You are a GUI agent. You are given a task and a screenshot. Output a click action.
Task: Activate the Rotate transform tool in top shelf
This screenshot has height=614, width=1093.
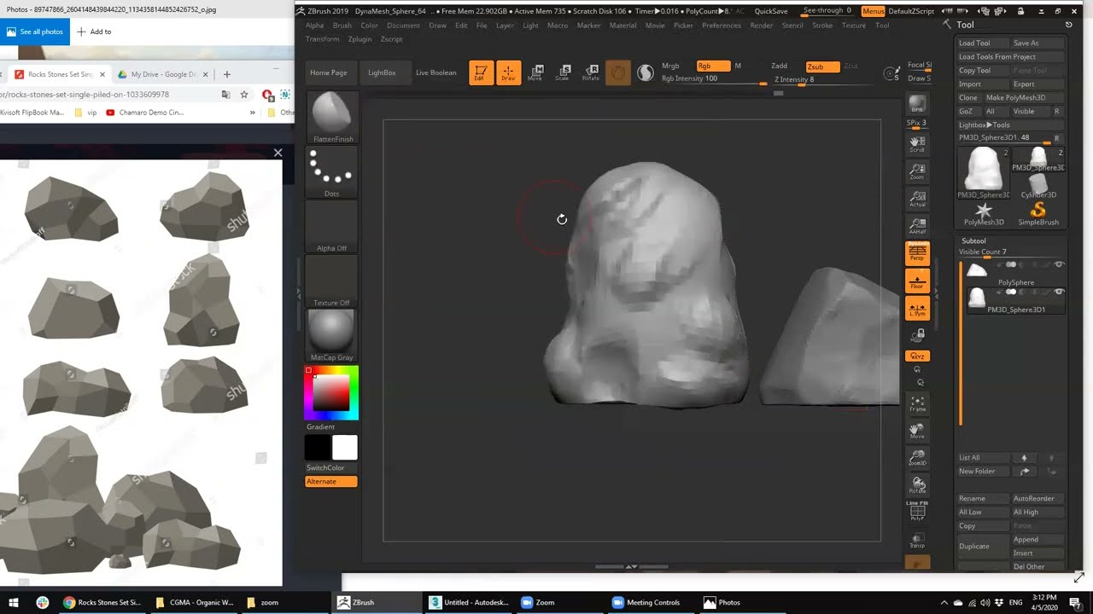coord(590,72)
